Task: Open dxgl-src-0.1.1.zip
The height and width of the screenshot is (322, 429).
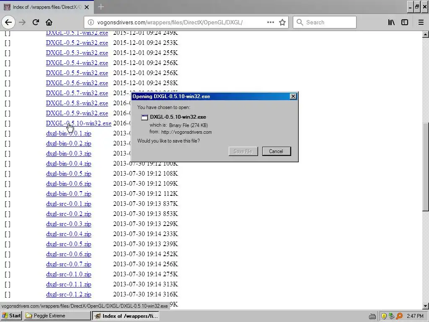Action: [69, 284]
